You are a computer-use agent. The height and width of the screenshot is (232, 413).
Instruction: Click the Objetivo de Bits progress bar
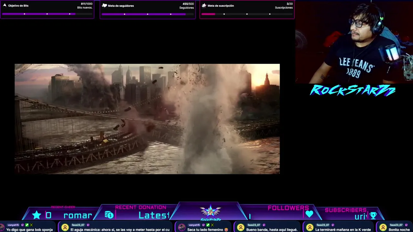47,14
